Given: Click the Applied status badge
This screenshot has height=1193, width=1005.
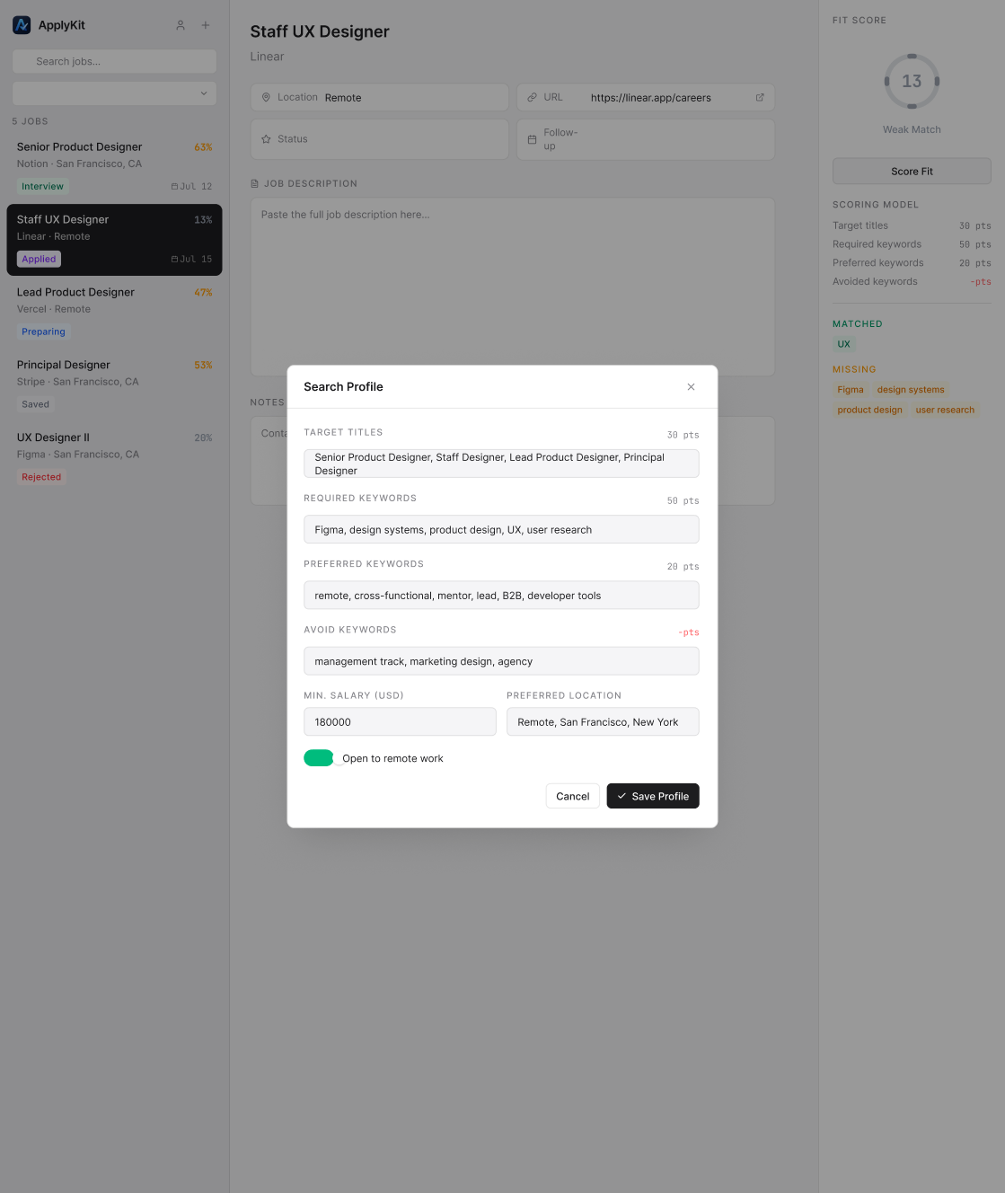Looking at the screenshot, I should 39,259.
